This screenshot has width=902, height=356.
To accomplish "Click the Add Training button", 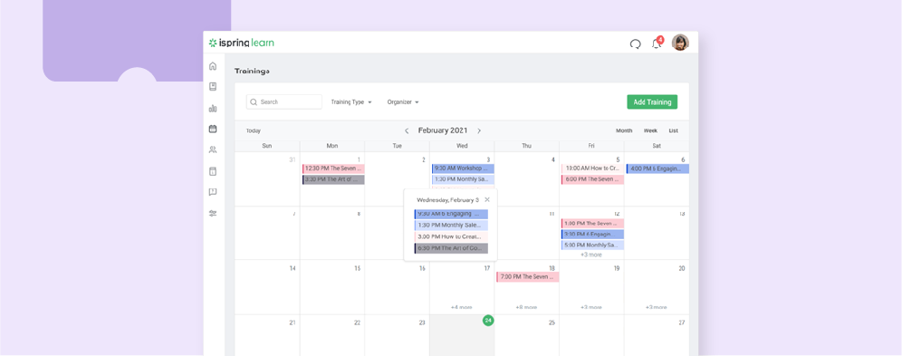I will (652, 101).
